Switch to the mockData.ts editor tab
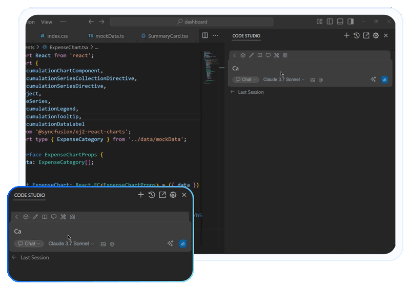The image size is (410, 289). click(106, 36)
